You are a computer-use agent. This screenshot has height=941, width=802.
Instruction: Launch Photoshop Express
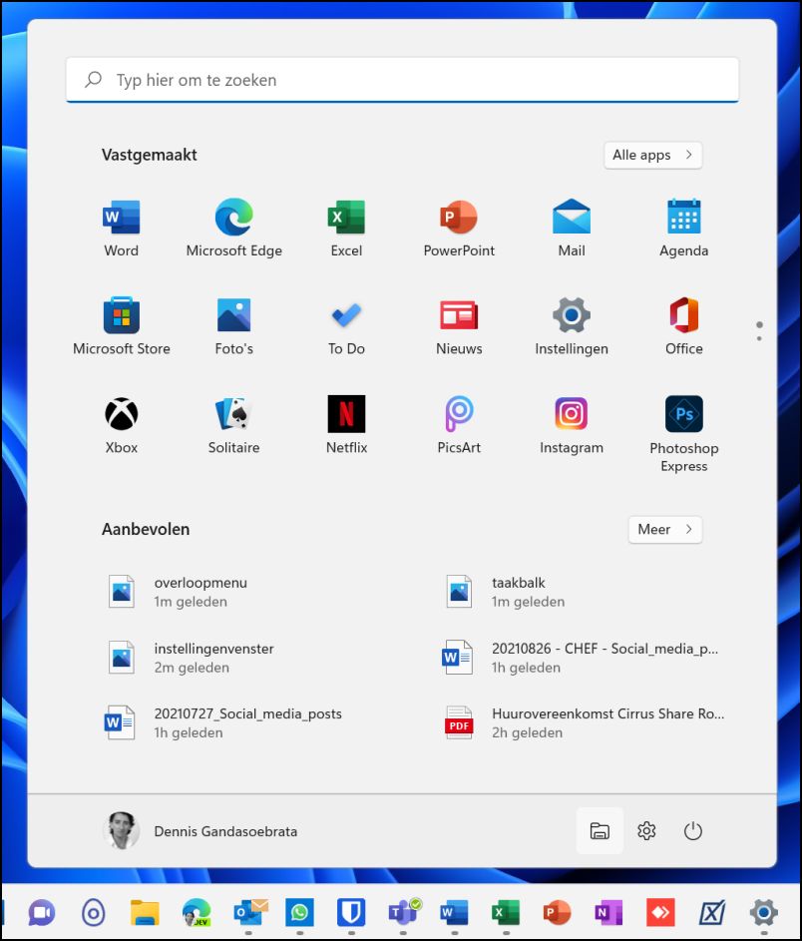coord(684,433)
